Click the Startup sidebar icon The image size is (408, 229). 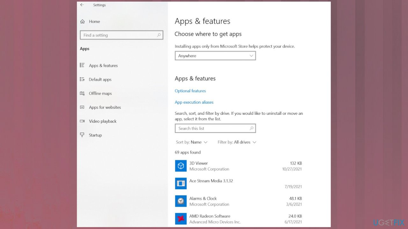(x=83, y=135)
